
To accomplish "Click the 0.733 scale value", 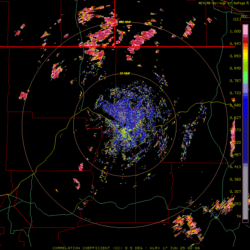I will click(x=235, y=93).
